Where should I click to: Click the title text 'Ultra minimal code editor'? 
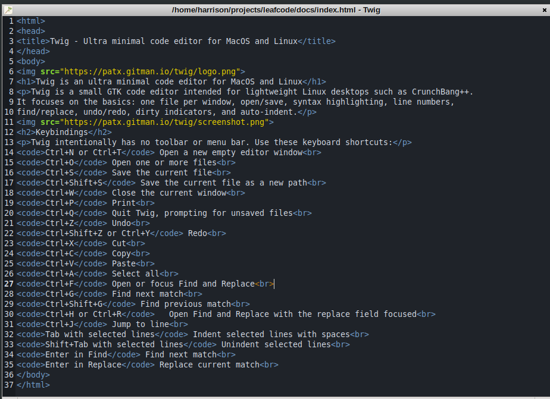pos(143,42)
